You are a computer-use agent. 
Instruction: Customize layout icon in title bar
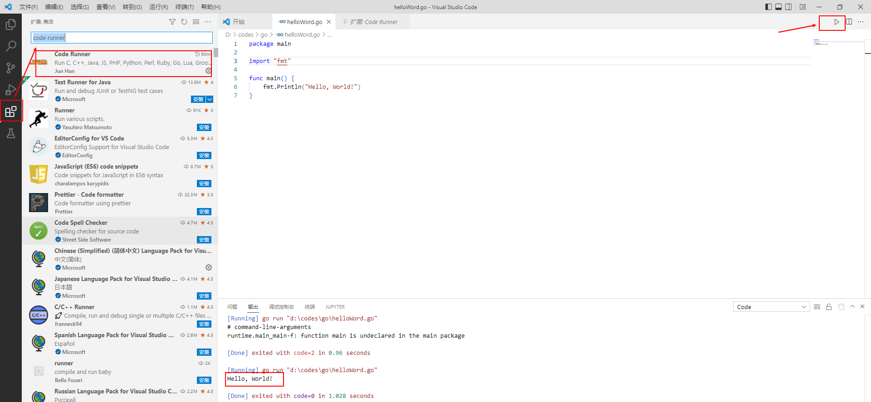point(803,7)
